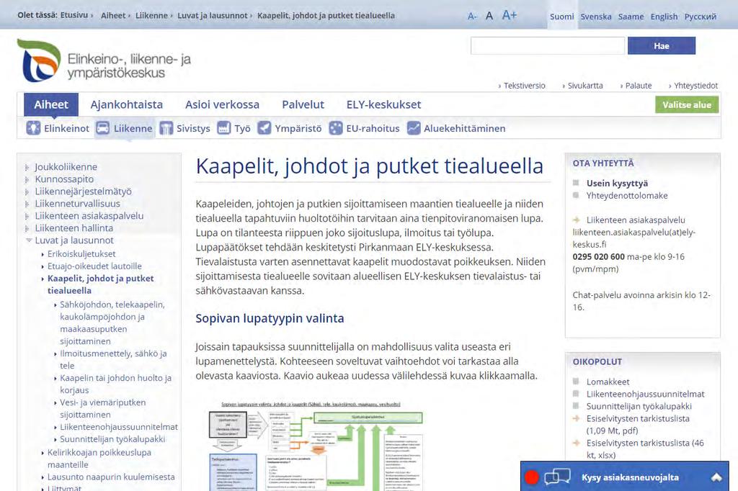Click the chat bubbles icon
The height and width of the screenshot is (491, 738).
pos(557,477)
